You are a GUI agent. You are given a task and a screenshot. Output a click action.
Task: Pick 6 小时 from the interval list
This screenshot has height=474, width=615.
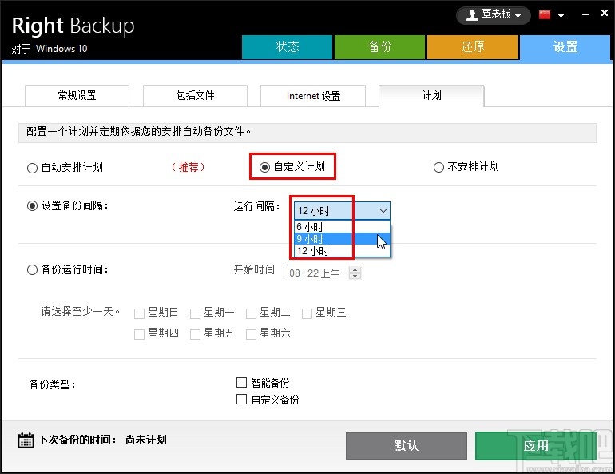342,227
